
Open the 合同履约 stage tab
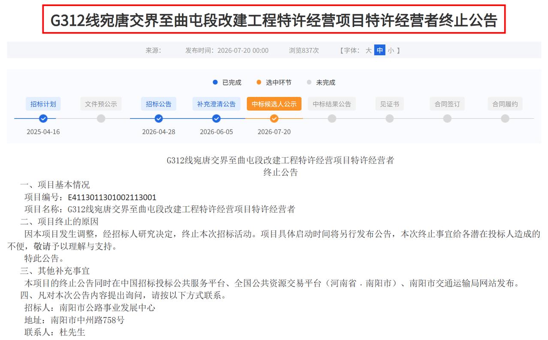tap(505, 104)
